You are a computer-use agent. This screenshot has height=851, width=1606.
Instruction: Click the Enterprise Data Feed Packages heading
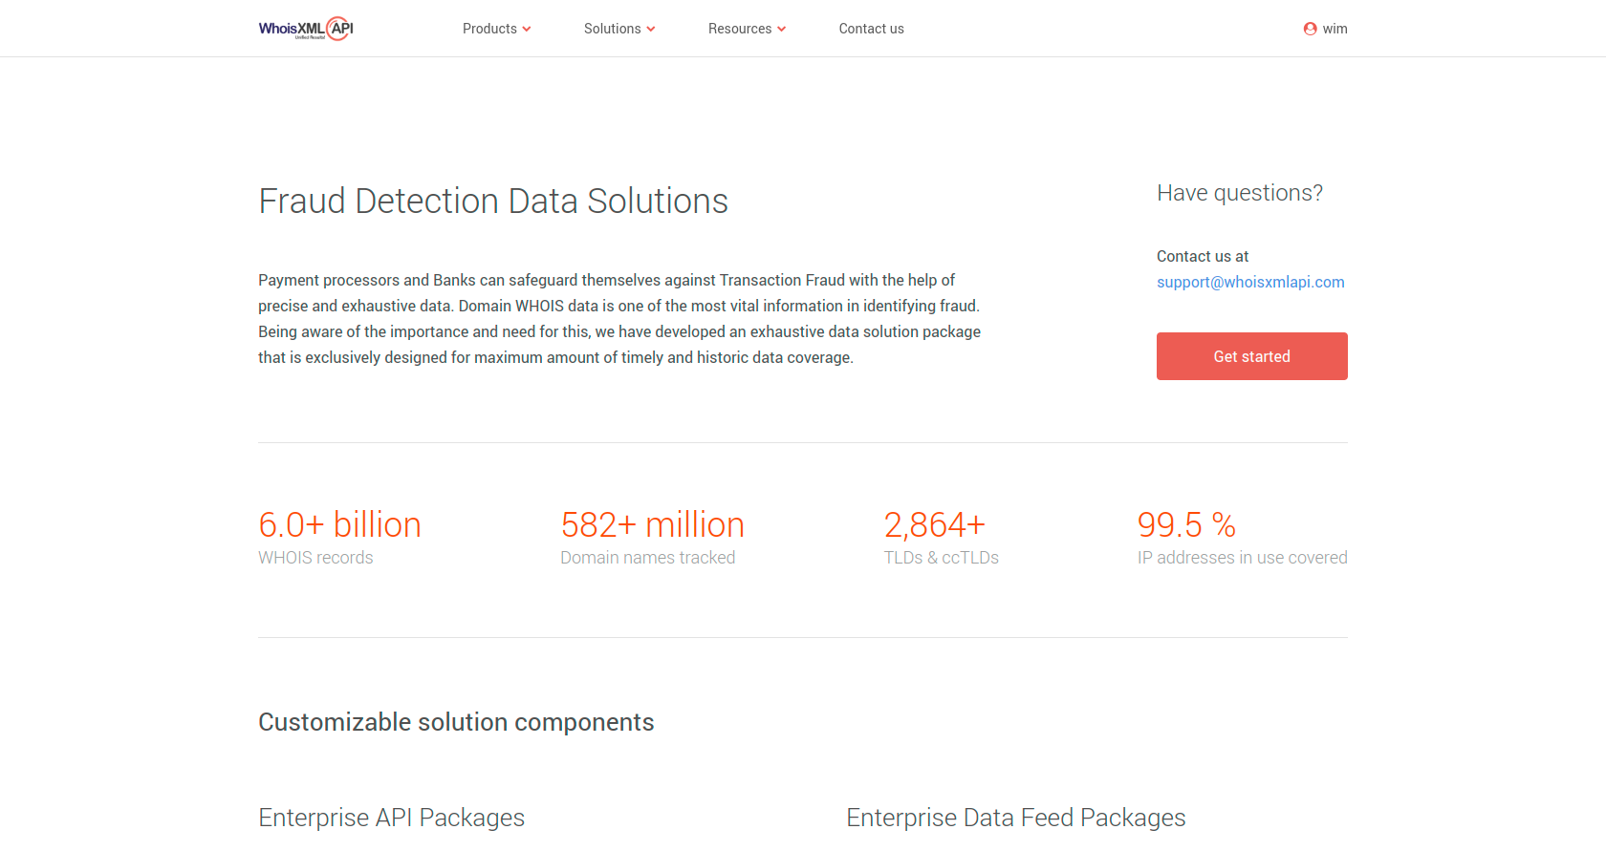click(x=1016, y=818)
